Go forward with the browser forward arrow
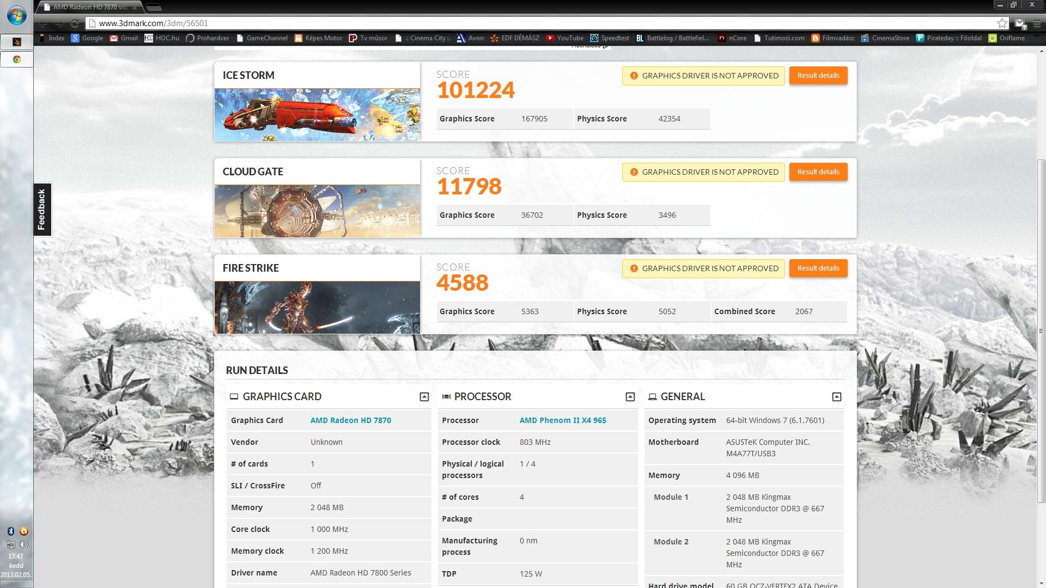 pos(59,23)
